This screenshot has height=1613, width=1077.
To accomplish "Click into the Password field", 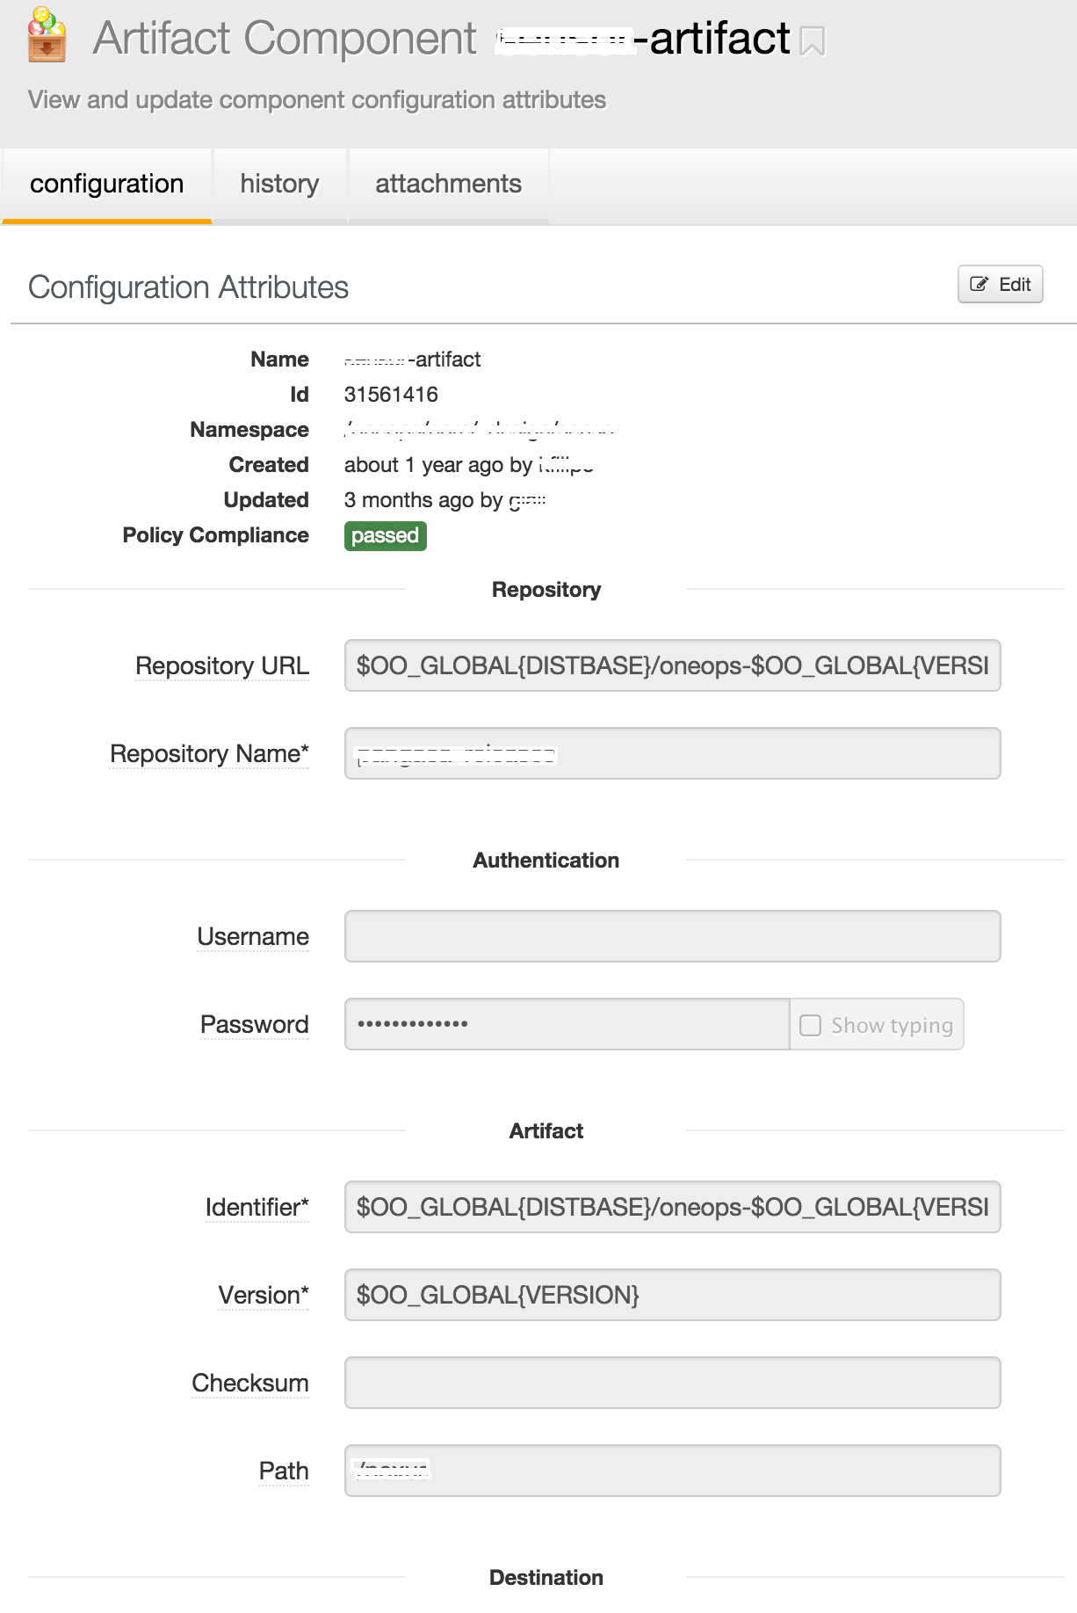I will pos(567,1024).
